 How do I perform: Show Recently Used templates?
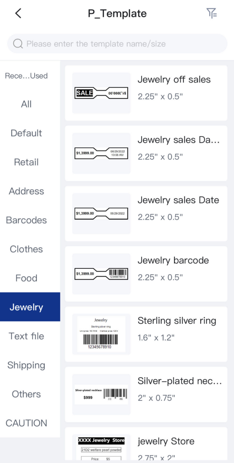point(26,76)
